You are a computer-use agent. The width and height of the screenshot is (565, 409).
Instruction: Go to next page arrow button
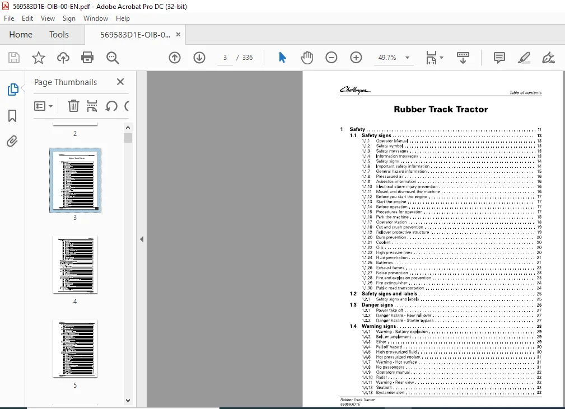point(199,58)
